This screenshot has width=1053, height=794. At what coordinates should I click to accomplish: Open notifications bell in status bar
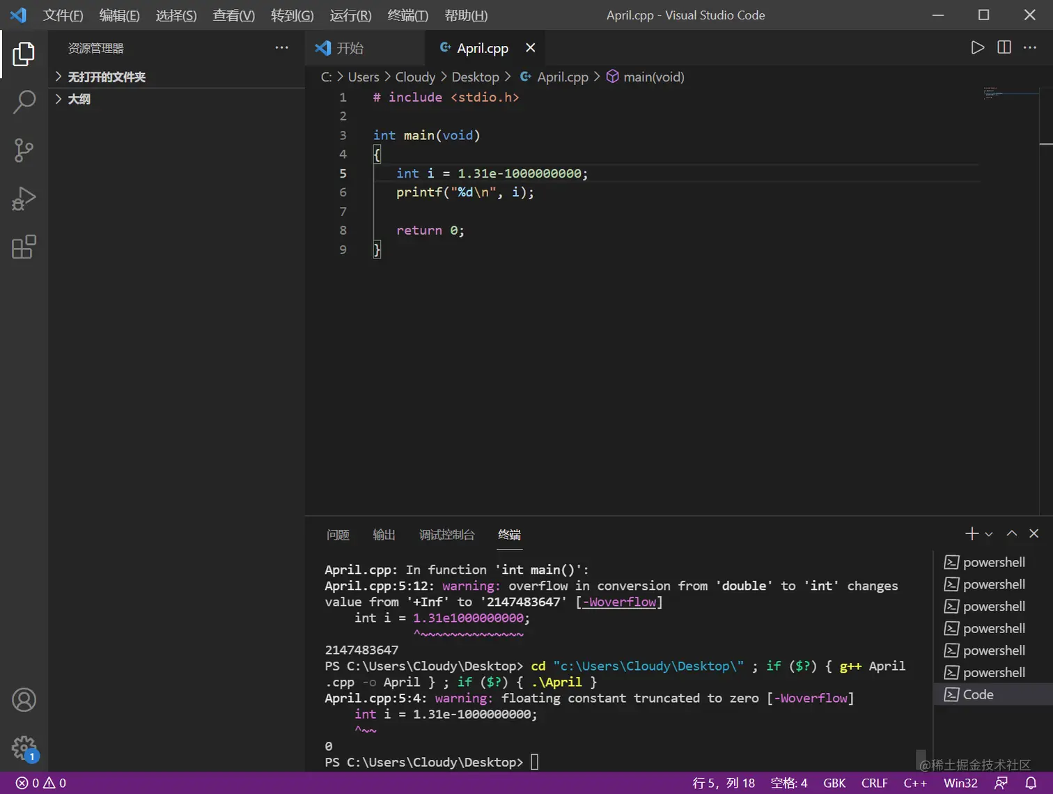(x=1031, y=783)
